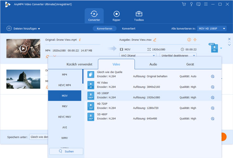Choose MP4 in the format list
233x158 pixels.
(64, 75)
